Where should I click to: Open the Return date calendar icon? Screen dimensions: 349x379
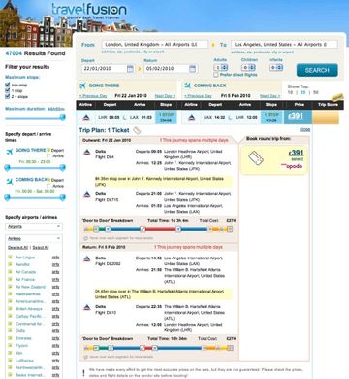192,69
